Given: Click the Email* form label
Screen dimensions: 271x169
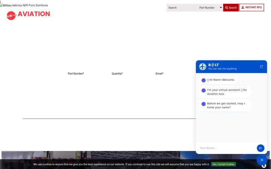Looking at the screenshot, I should tap(159, 74).
